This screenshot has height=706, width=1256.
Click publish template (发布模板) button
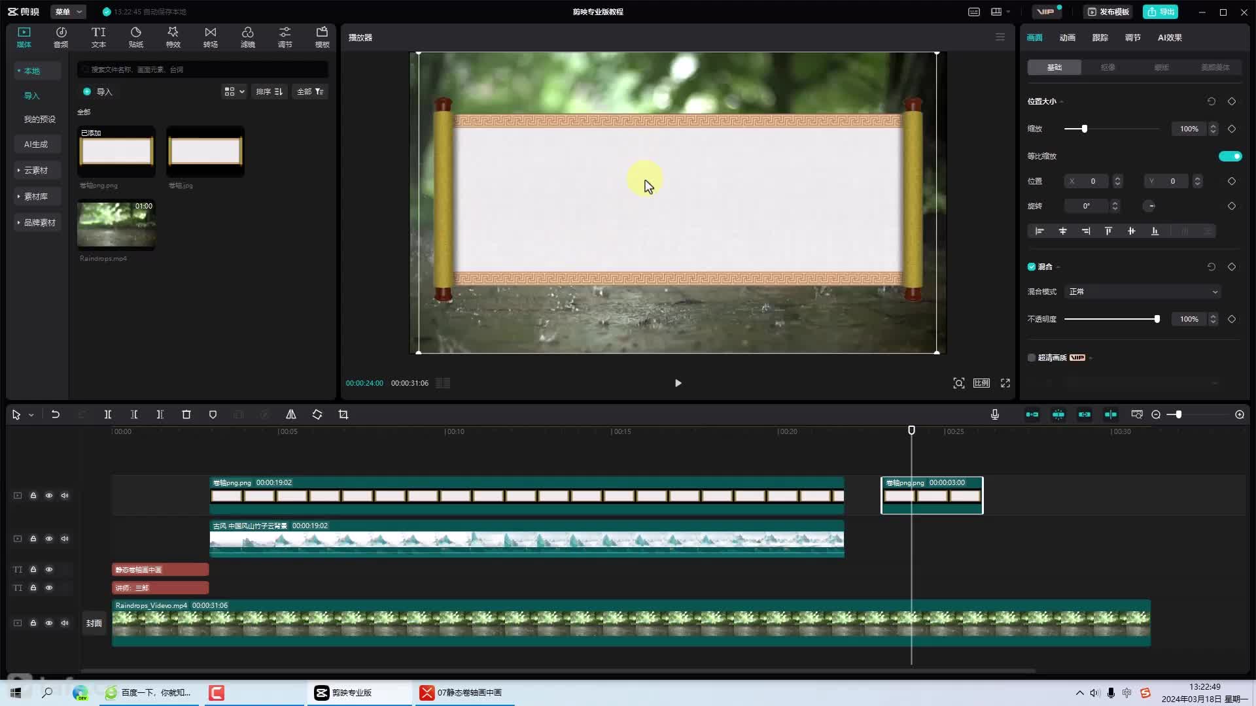1108,12
